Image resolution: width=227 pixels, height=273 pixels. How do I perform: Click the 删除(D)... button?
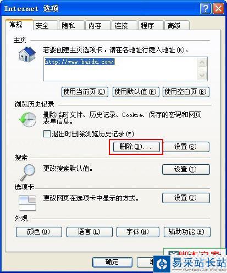point(136,147)
